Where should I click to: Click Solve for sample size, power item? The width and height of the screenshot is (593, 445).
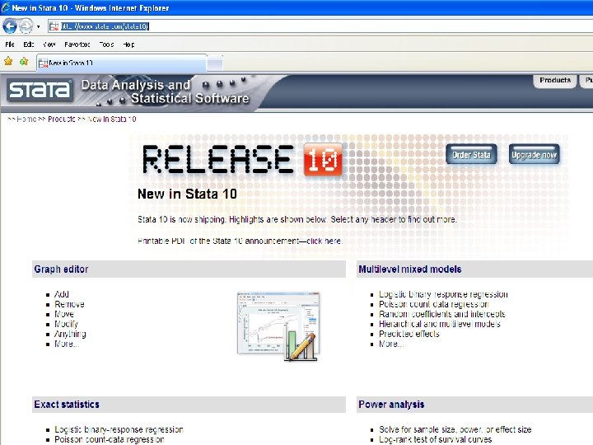click(x=455, y=429)
